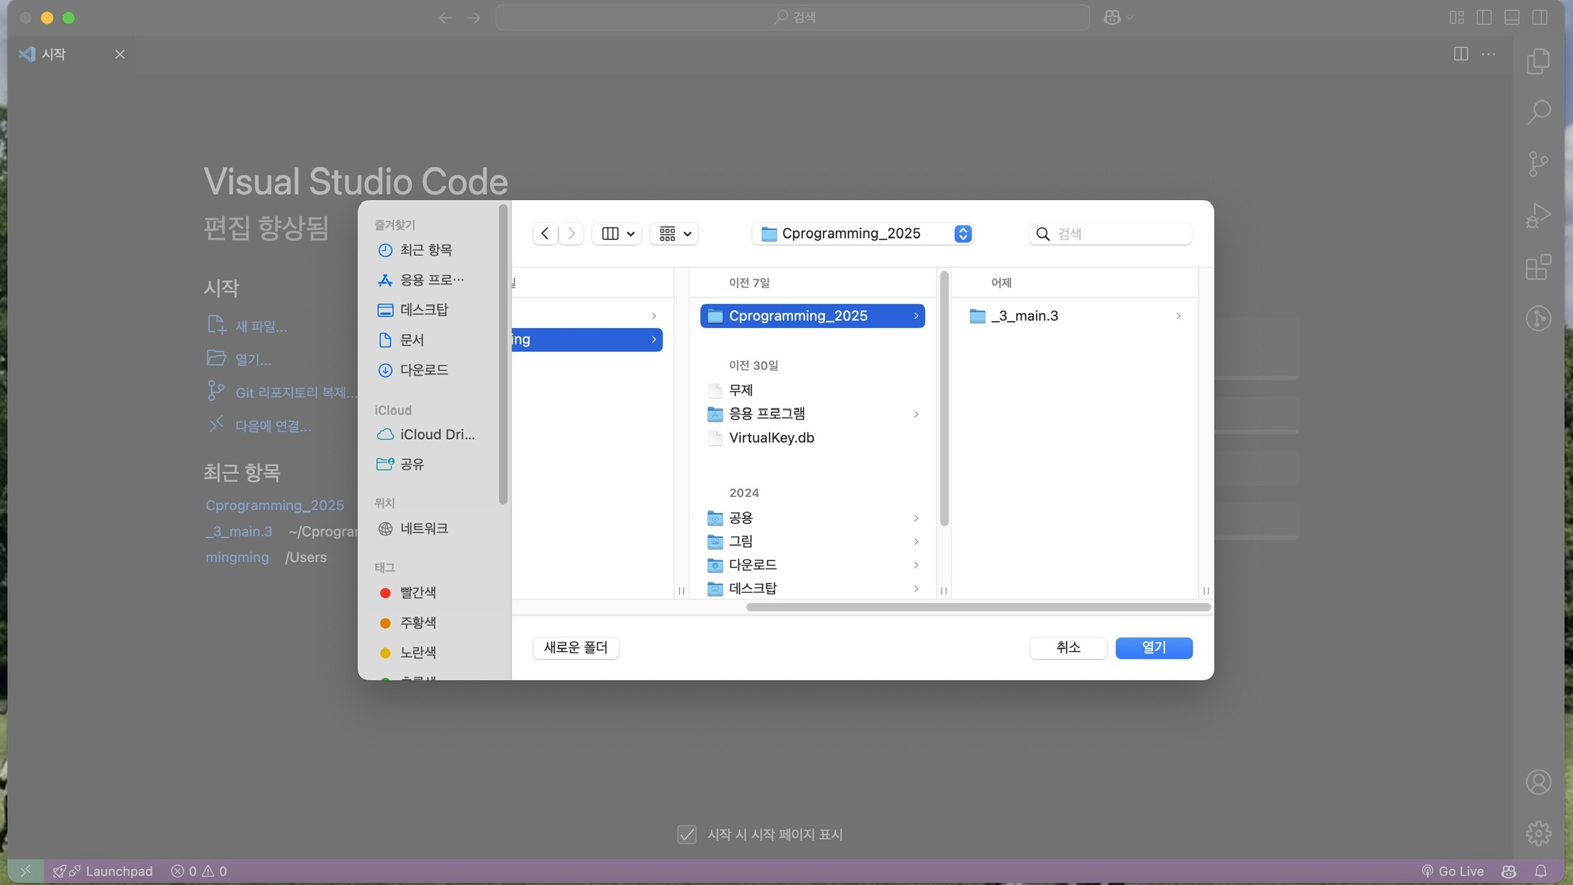
Task: Click the 새 파일... link on Welcome page
Action: pos(260,326)
